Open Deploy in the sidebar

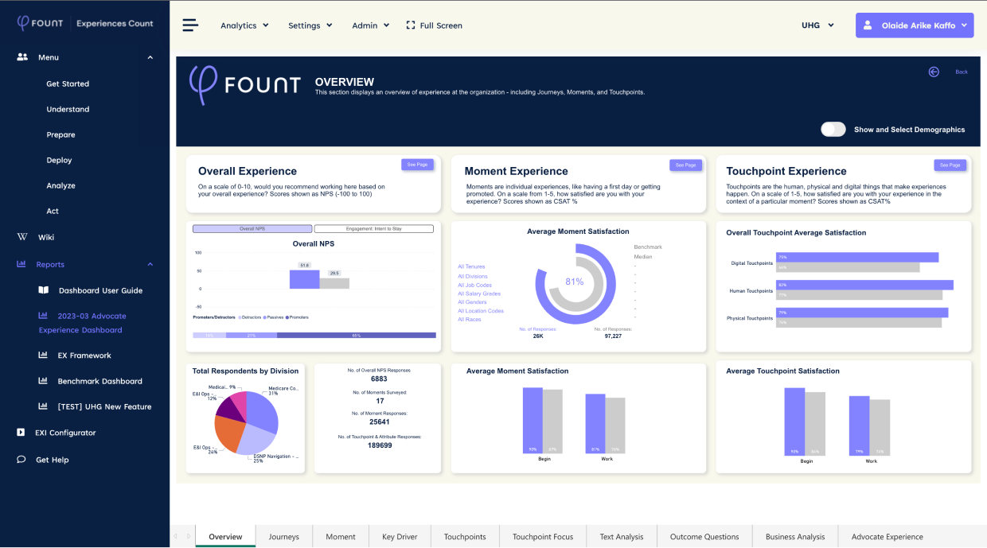pyautogui.click(x=59, y=160)
